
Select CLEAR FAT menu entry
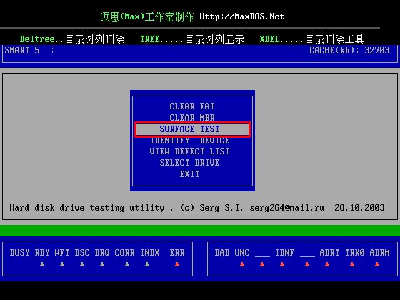pyautogui.click(x=192, y=106)
